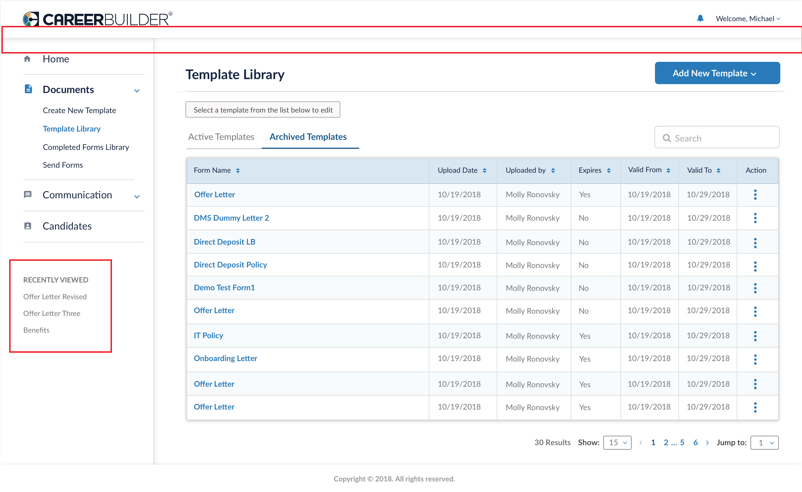
Task: Expand the Welcome, Michael user menu
Action: (x=748, y=19)
